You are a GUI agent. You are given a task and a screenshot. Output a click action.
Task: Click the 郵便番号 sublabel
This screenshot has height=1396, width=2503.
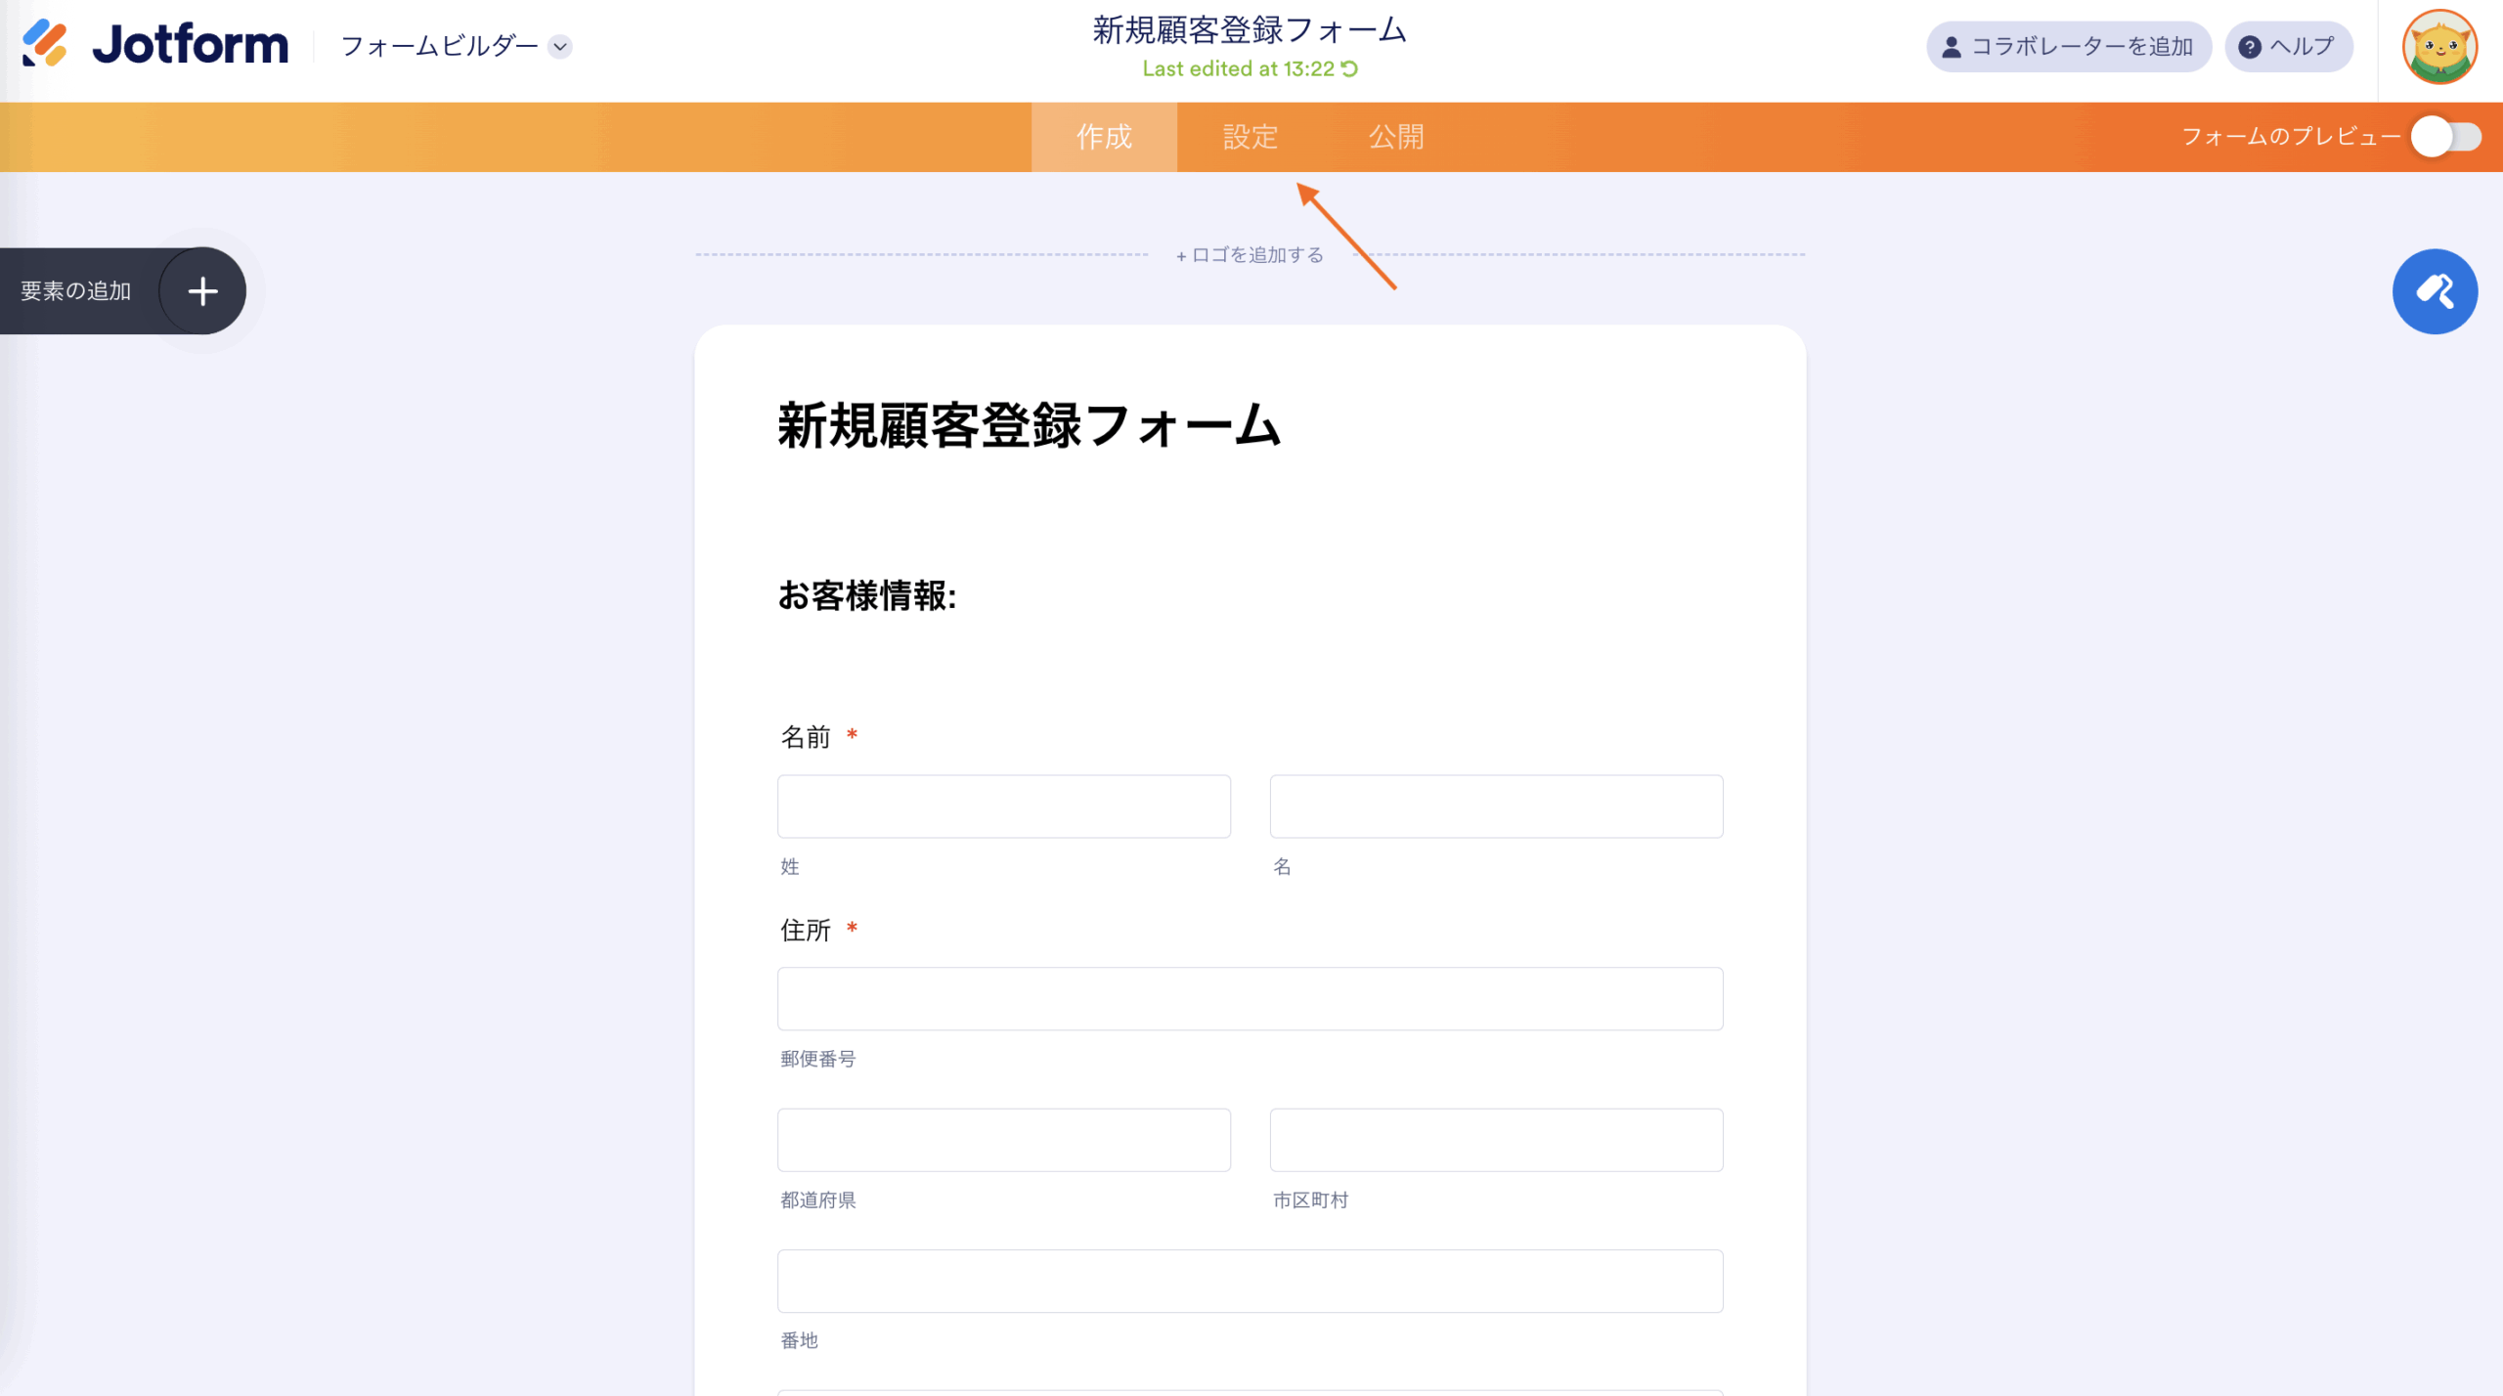tap(817, 1059)
